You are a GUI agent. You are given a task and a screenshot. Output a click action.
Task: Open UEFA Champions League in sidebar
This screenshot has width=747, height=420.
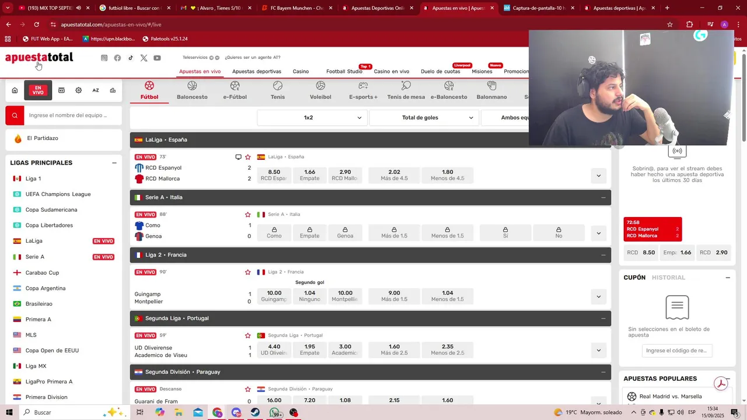58,194
